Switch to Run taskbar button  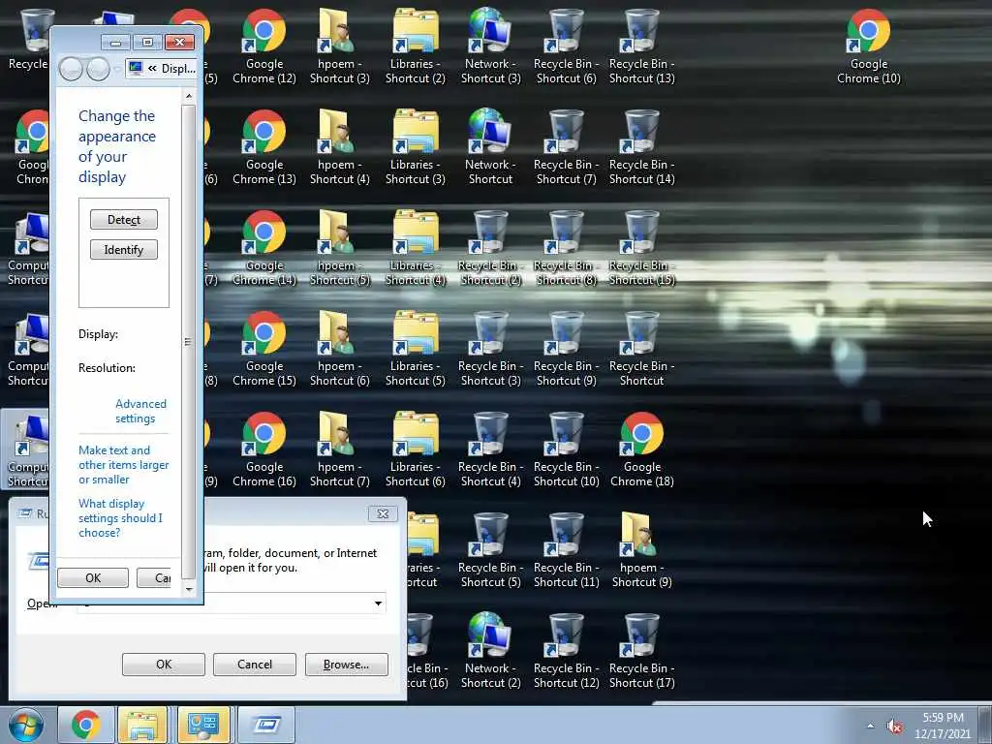pyautogui.click(x=267, y=725)
